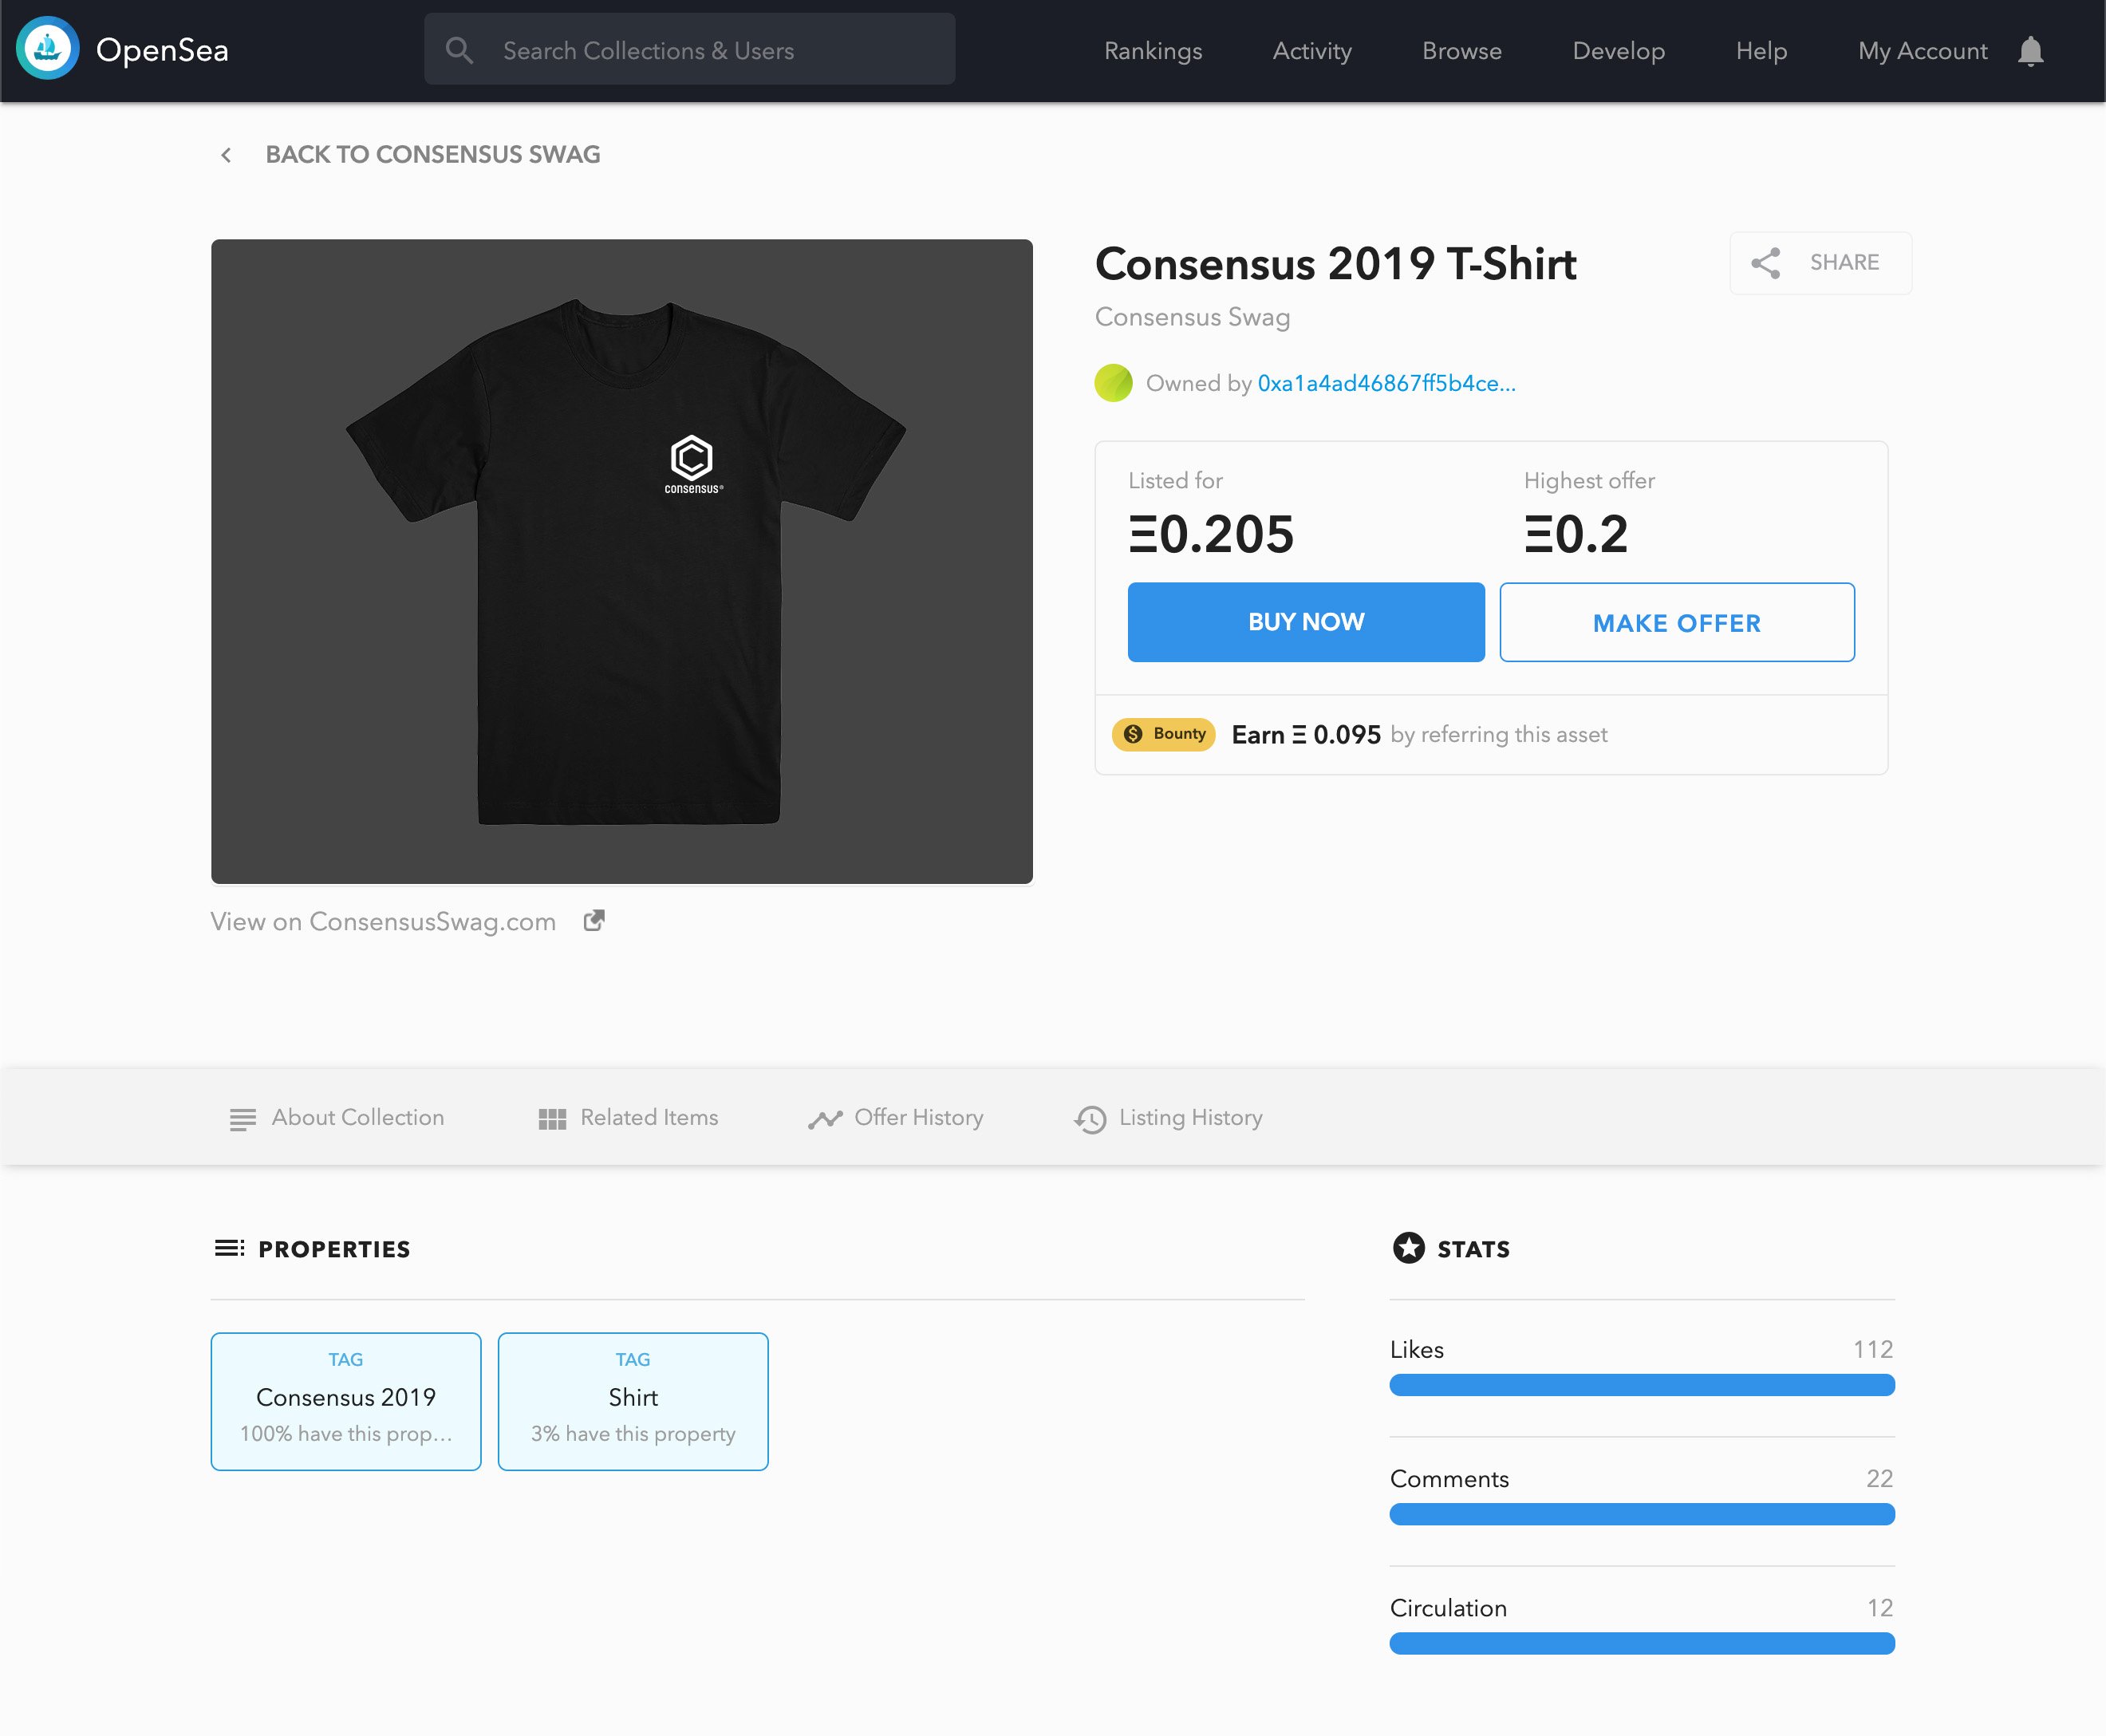Click the back chevron arrow icon
2106x1736 pixels.
click(226, 155)
